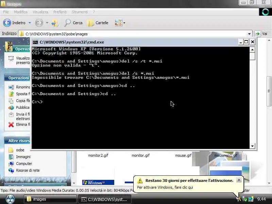
Task: Open Computer in Altre risorse
Action: (x=24, y=164)
